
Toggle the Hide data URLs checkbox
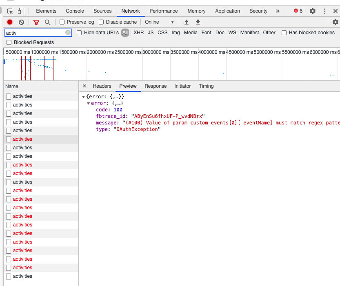click(x=79, y=33)
